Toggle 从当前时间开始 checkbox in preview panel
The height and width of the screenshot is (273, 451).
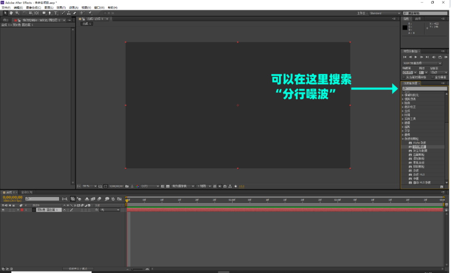404,77
